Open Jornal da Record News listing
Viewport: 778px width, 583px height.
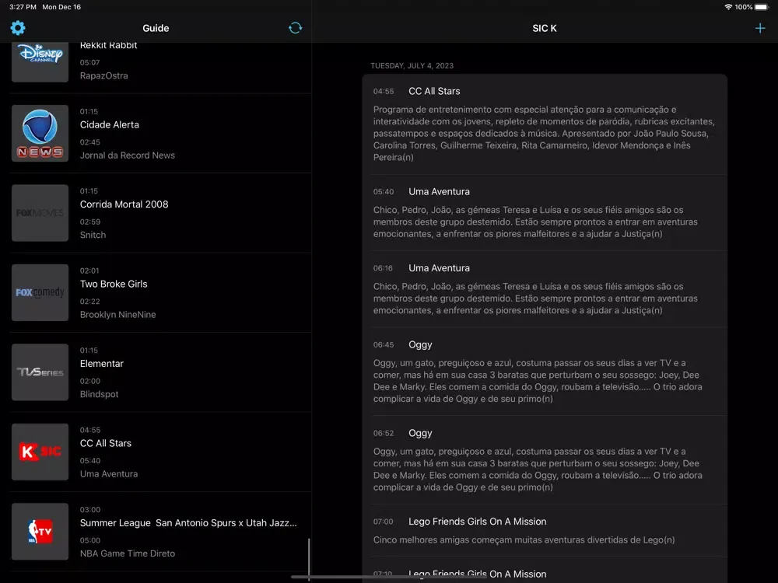[x=127, y=155]
